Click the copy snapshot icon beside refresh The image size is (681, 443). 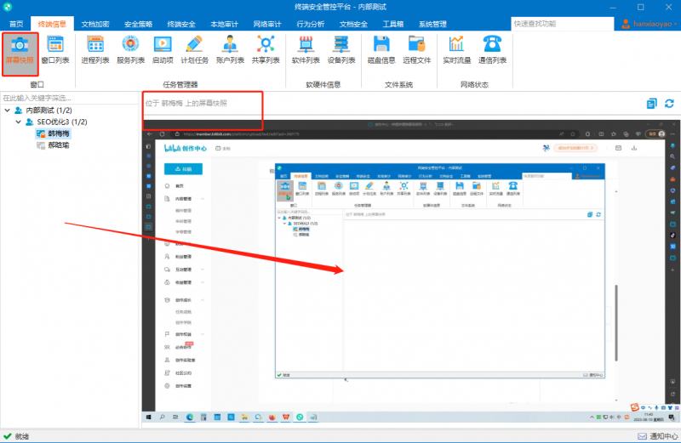[x=651, y=104]
